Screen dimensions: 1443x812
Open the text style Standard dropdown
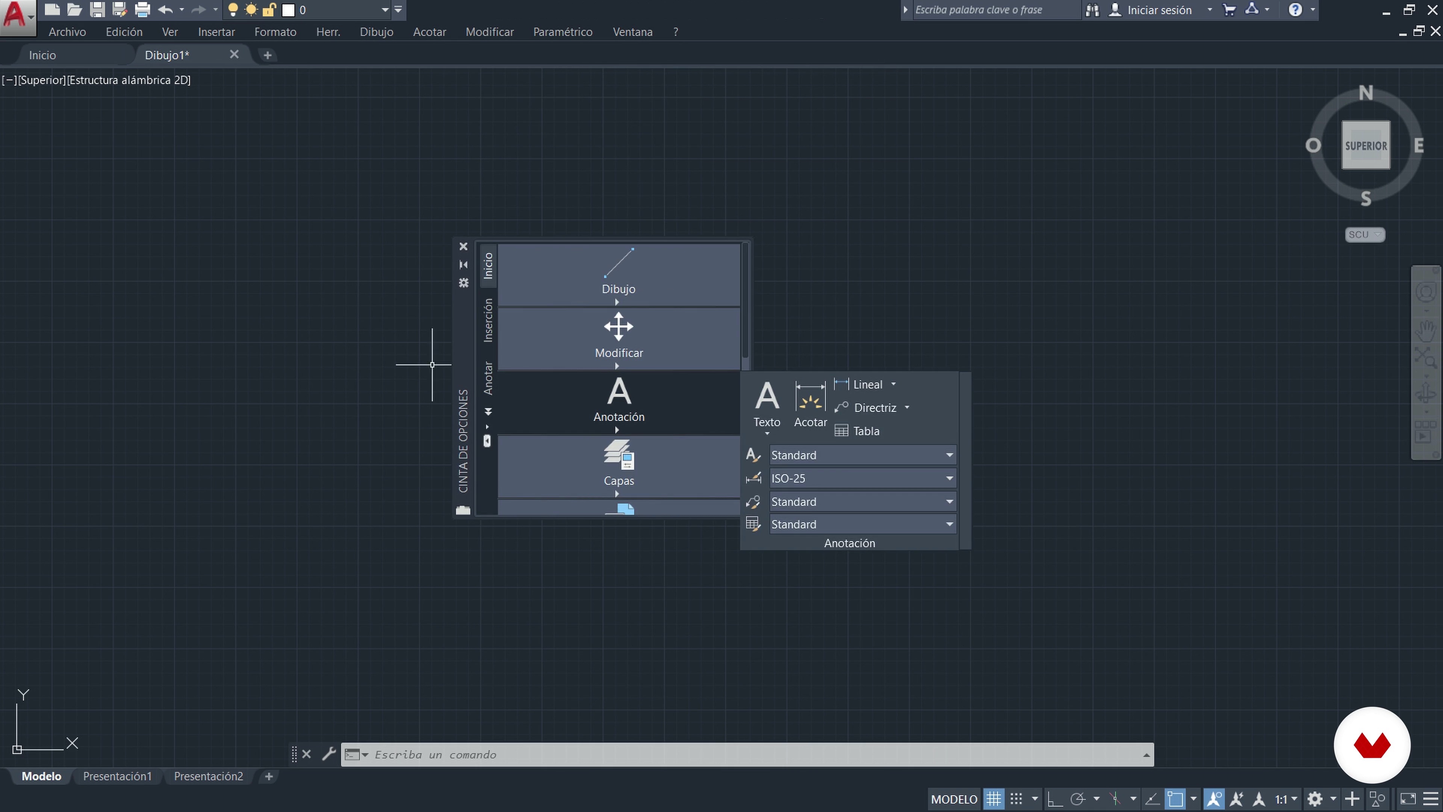[863, 455]
